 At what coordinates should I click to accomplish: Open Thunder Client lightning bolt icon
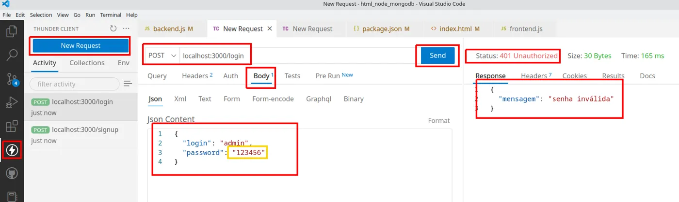[12, 150]
